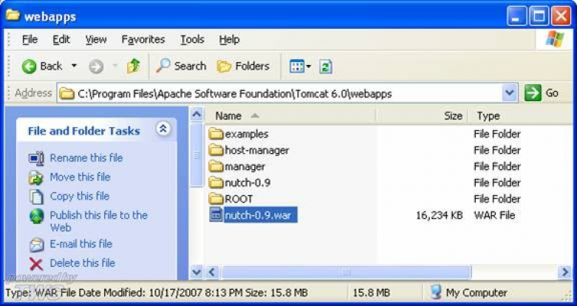Open the Back history dropdown arrow
Screen dimensions: 577x306
coord(74,66)
